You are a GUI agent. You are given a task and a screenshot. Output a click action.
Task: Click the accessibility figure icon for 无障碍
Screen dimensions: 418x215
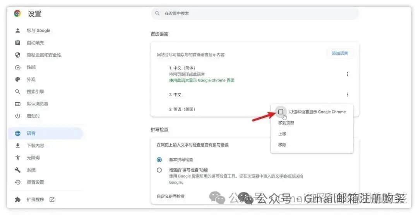pyautogui.click(x=17, y=158)
